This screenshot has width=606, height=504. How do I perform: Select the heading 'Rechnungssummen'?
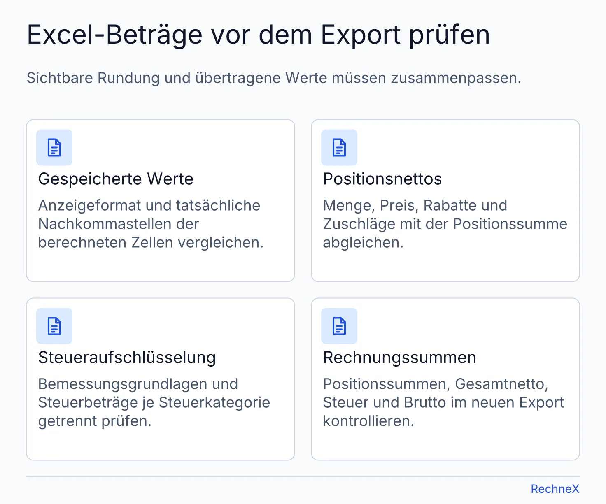click(400, 358)
